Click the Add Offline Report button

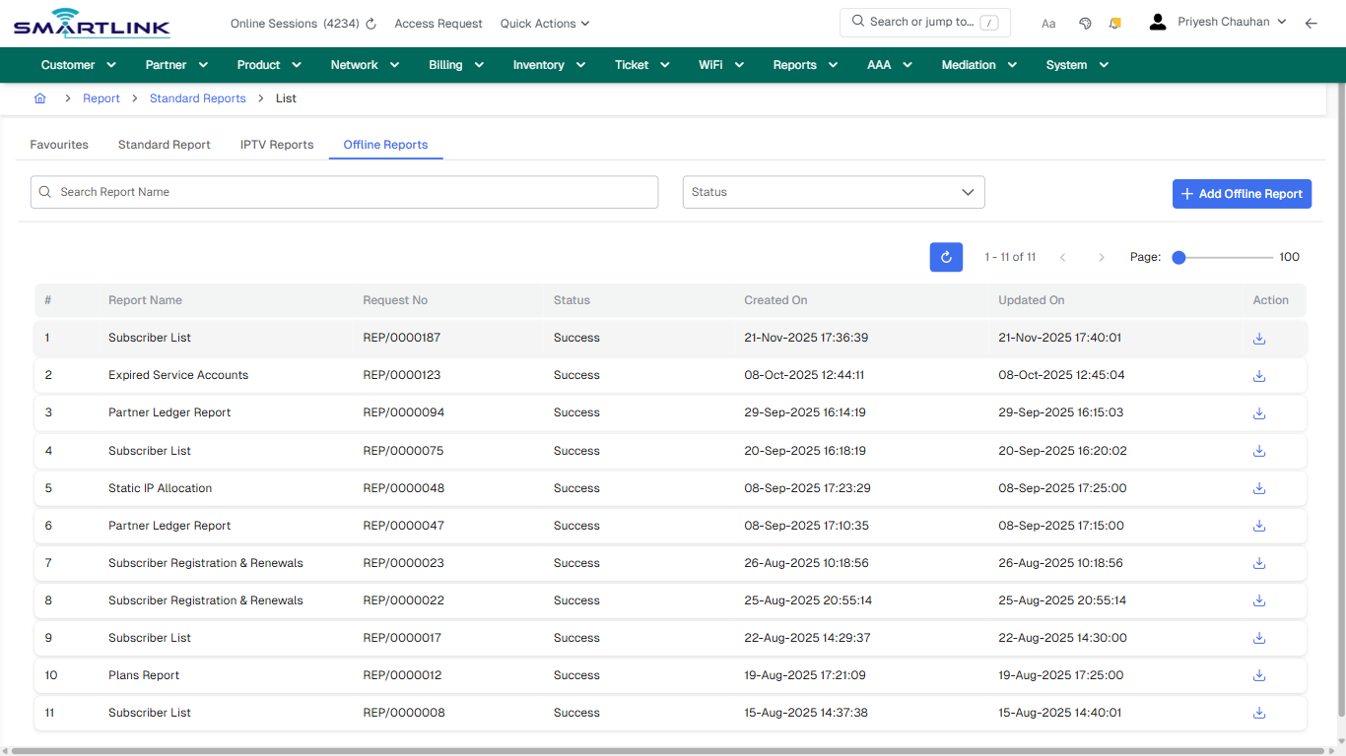(x=1242, y=194)
